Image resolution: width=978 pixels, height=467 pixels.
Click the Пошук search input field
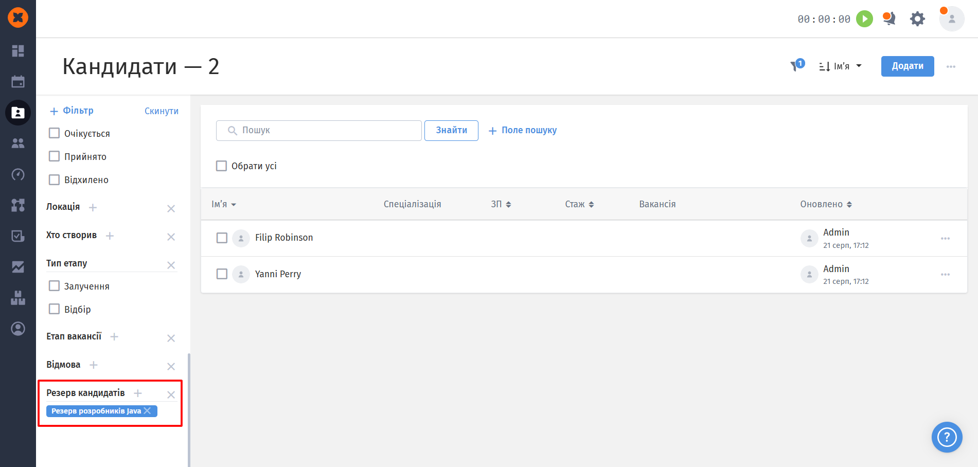click(x=319, y=131)
